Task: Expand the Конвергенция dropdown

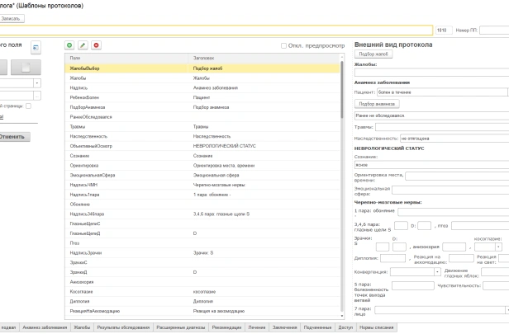Action: (x=435, y=270)
